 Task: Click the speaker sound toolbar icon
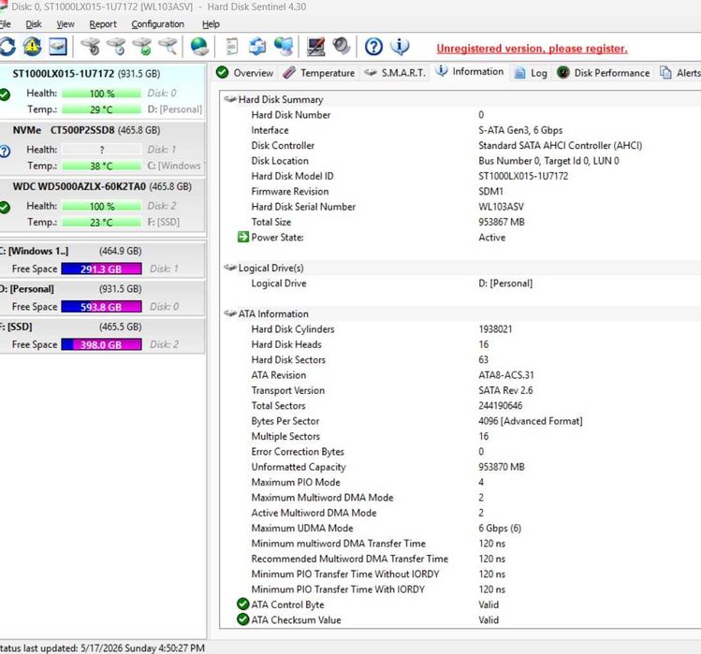point(342,47)
